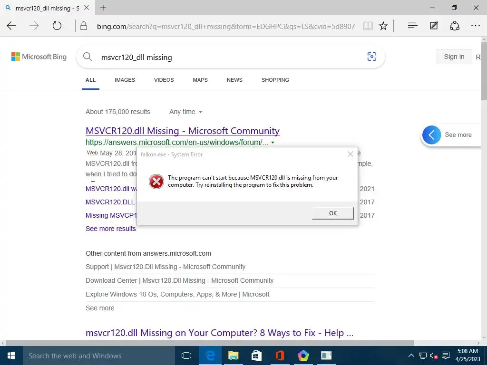Click the network tray icon
The width and height of the screenshot is (487, 365).
coord(422,355)
